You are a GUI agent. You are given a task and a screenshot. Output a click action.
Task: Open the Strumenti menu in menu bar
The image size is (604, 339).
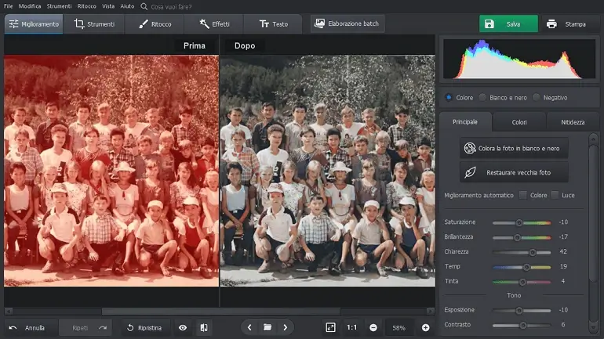59,6
